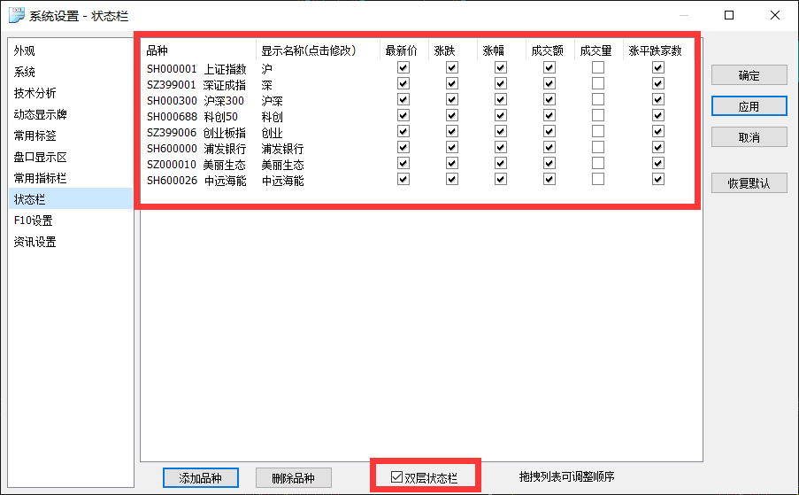The image size is (799, 495).
Task: Click the 涨幅 column header
Action: [x=502, y=50]
